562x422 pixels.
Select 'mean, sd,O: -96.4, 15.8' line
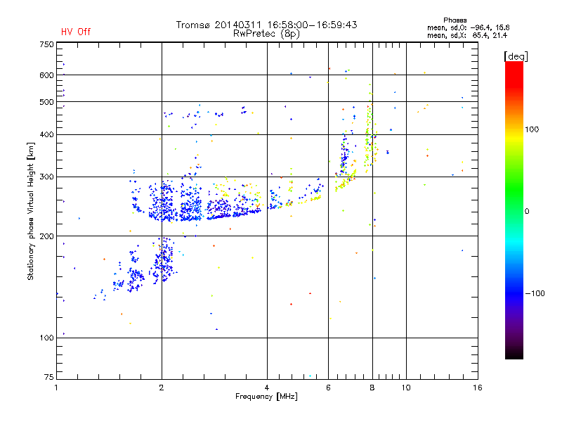click(x=468, y=27)
